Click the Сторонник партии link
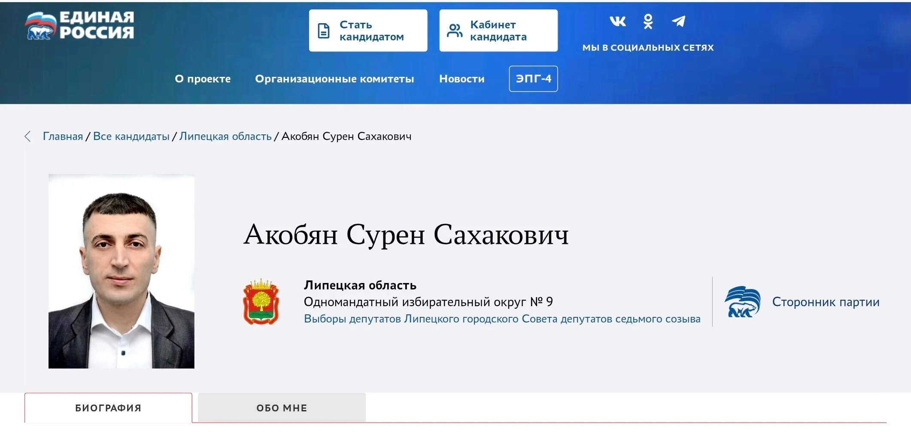 tap(826, 302)
